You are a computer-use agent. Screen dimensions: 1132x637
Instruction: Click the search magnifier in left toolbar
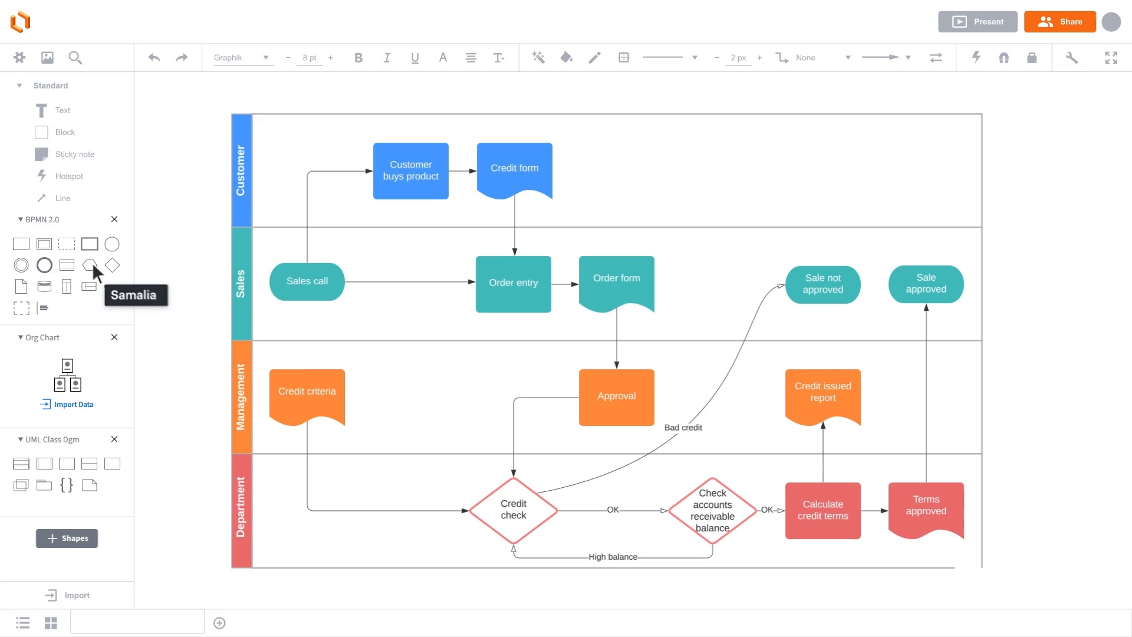coord(75,58)
